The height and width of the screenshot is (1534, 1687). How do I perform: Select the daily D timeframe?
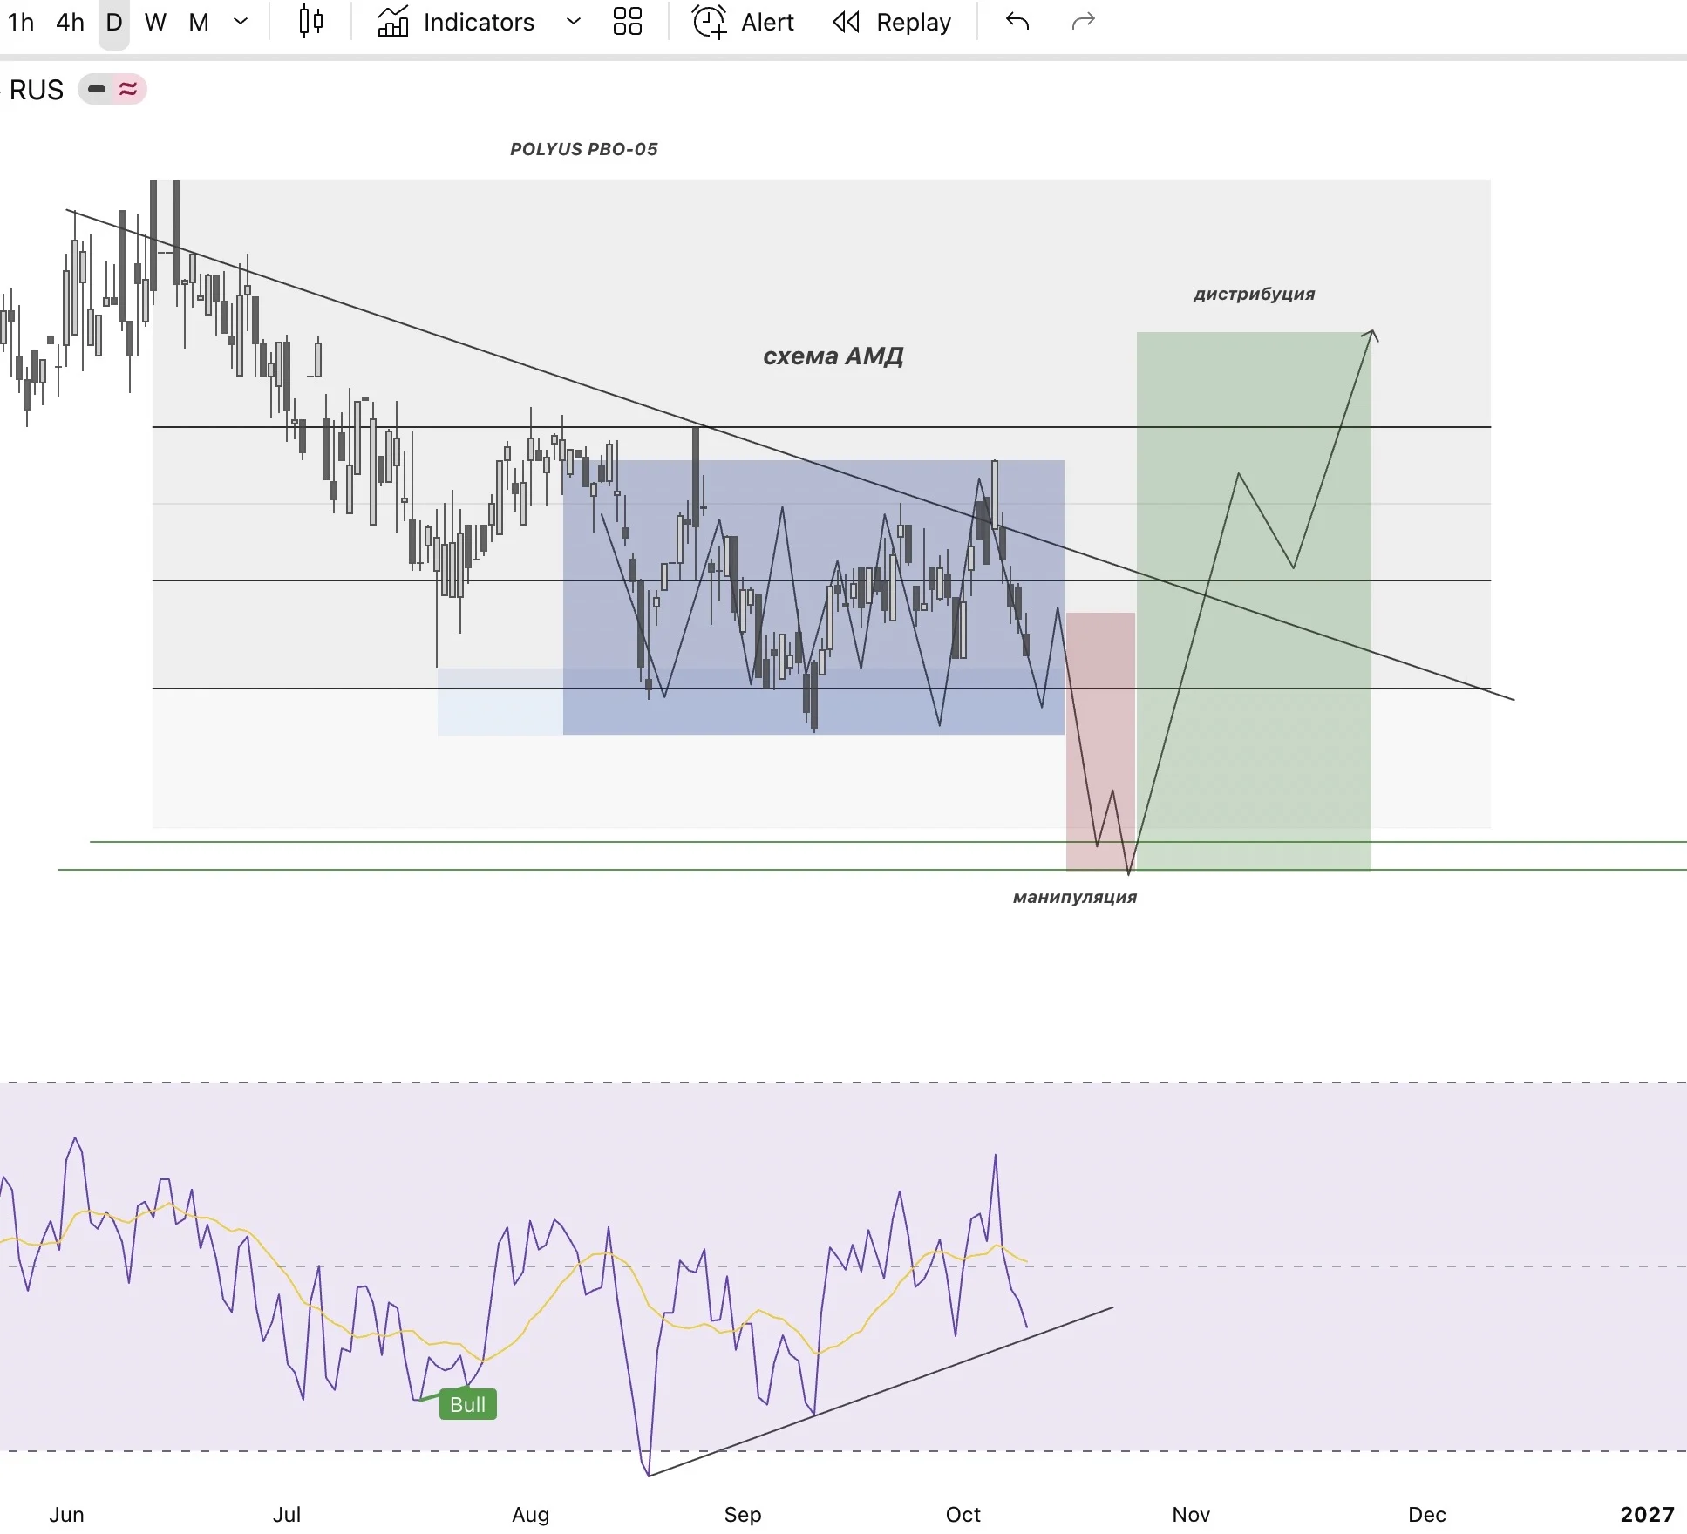click(114, 22)
